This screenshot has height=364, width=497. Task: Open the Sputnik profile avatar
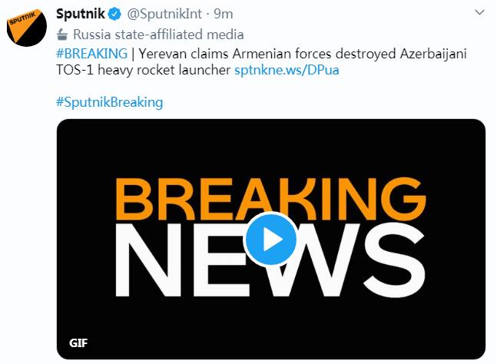pyautogui.click(x=25, y=32)
